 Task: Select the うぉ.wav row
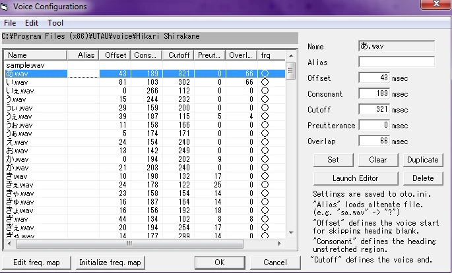click(145, 125)
